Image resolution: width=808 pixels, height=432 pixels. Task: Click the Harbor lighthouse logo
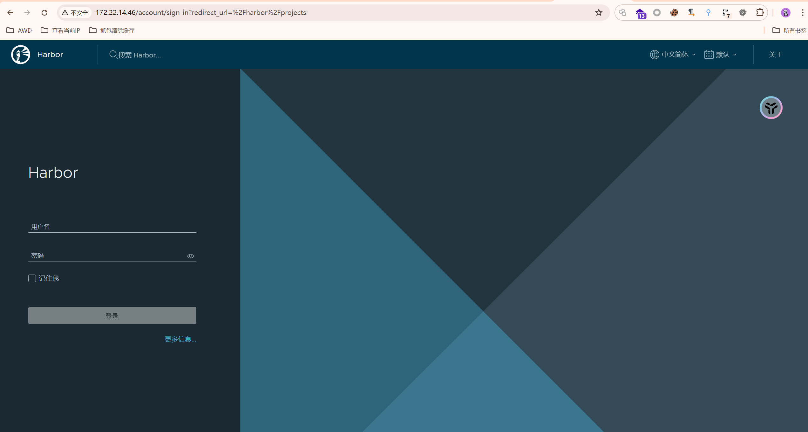pos(21,55)
